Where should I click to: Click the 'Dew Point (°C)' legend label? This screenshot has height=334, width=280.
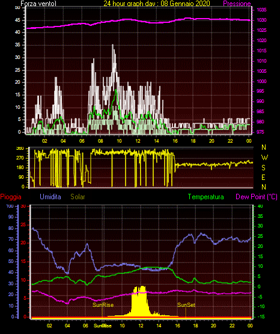[257, 197]
